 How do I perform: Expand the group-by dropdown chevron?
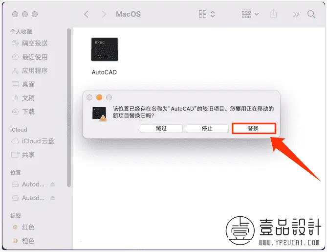click(257, 14)
